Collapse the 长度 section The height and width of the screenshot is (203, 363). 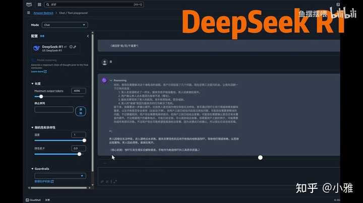(x=32, y=84)
